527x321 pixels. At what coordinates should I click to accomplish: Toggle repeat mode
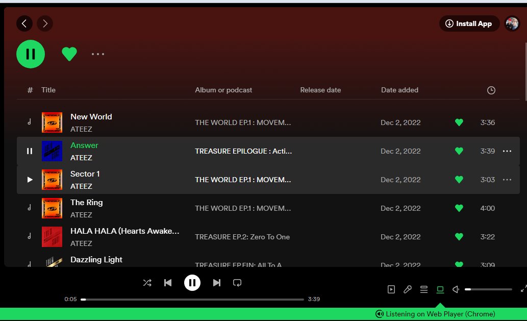coord(237,283)
